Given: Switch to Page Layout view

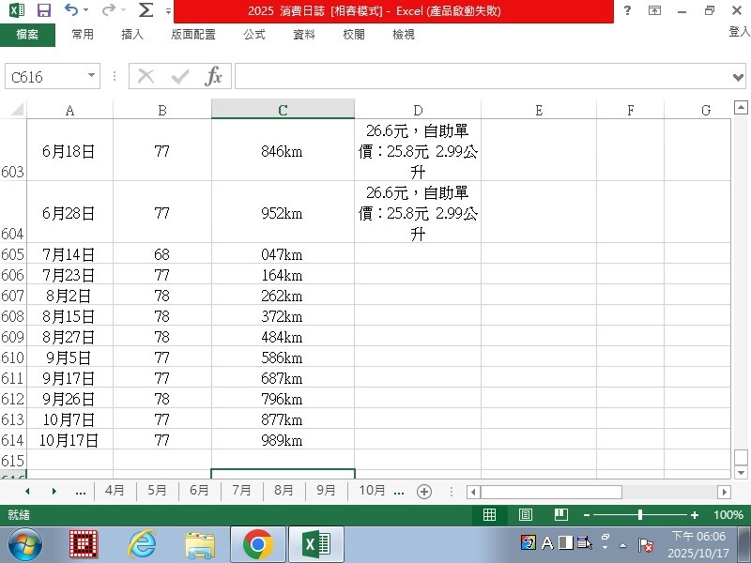Looking at the screenshot, I should tap(526, 515).
